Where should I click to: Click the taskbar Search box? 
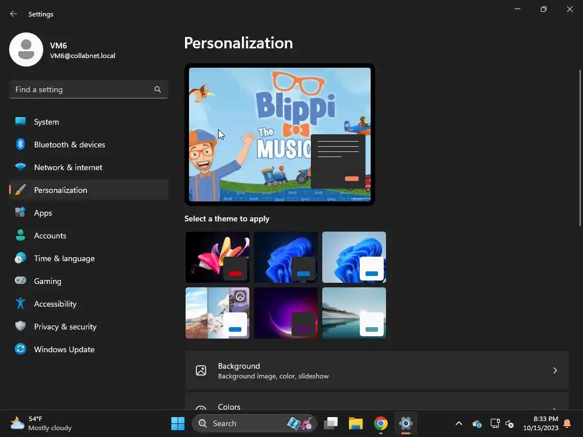click(254, 423)
